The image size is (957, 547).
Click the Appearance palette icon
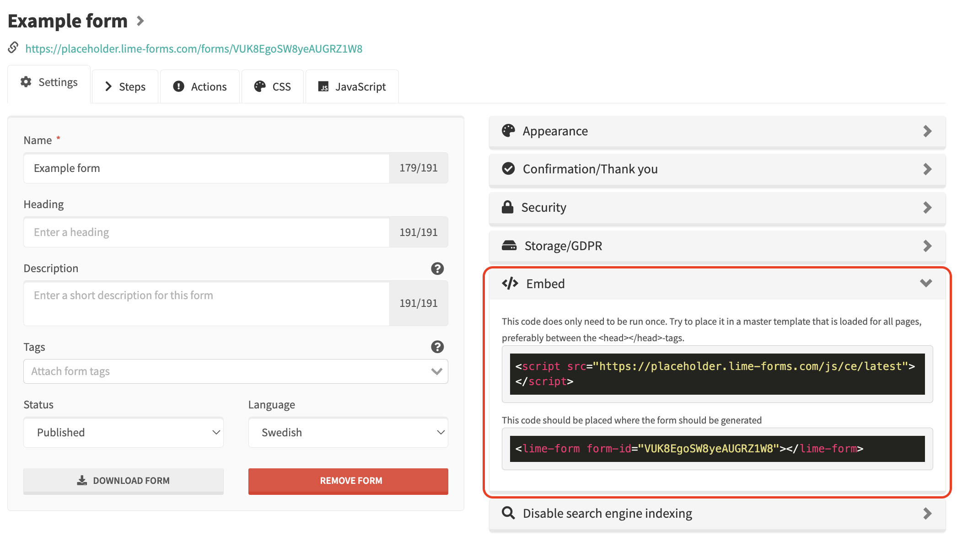point(508,131)
